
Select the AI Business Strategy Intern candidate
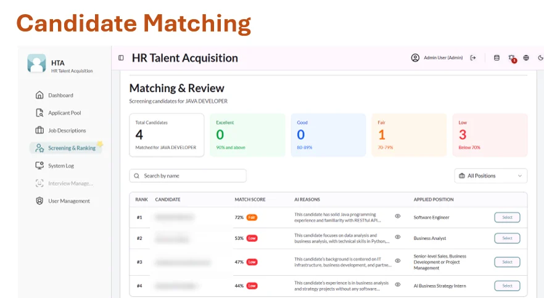pos(507,286)
